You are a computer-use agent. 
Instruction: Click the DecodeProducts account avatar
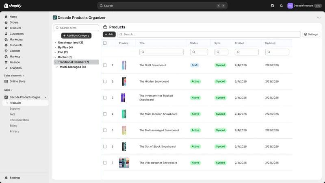(290, 6)
